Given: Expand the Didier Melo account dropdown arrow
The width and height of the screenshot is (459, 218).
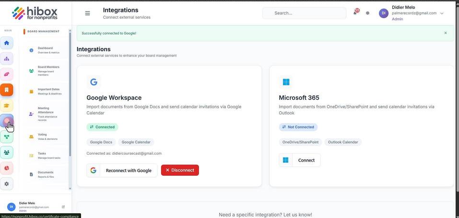Looking at the screenshot, I should tap(442, 13).
